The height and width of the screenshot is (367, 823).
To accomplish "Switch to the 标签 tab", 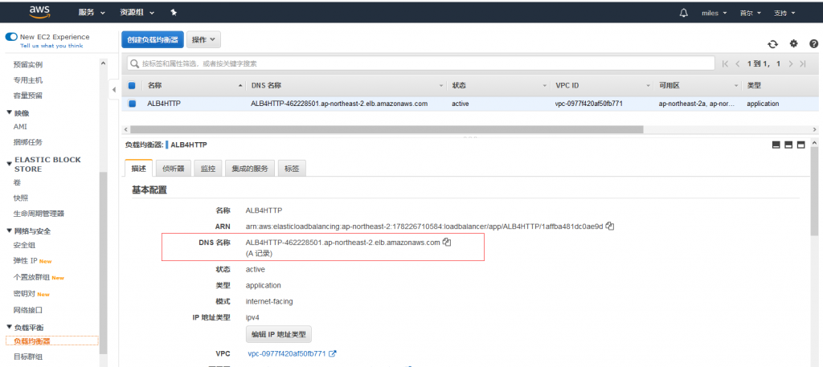I will pos(292,169).
